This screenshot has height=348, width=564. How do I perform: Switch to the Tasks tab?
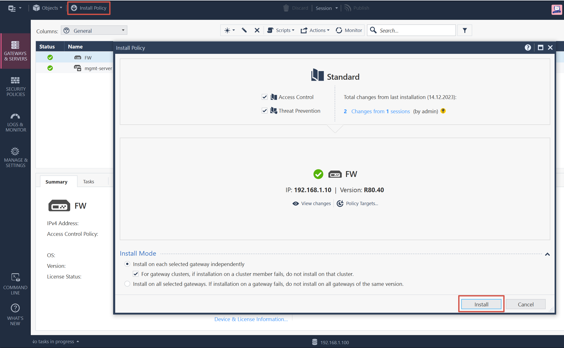[88, 182]
